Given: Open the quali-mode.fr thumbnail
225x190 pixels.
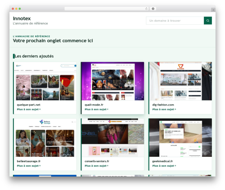Looking at the screenshot, I should click(x=113, y=81).
